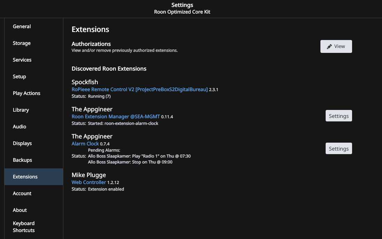
Task: Open Settings for Alarm Clock extension
Action: click(339, 148)
